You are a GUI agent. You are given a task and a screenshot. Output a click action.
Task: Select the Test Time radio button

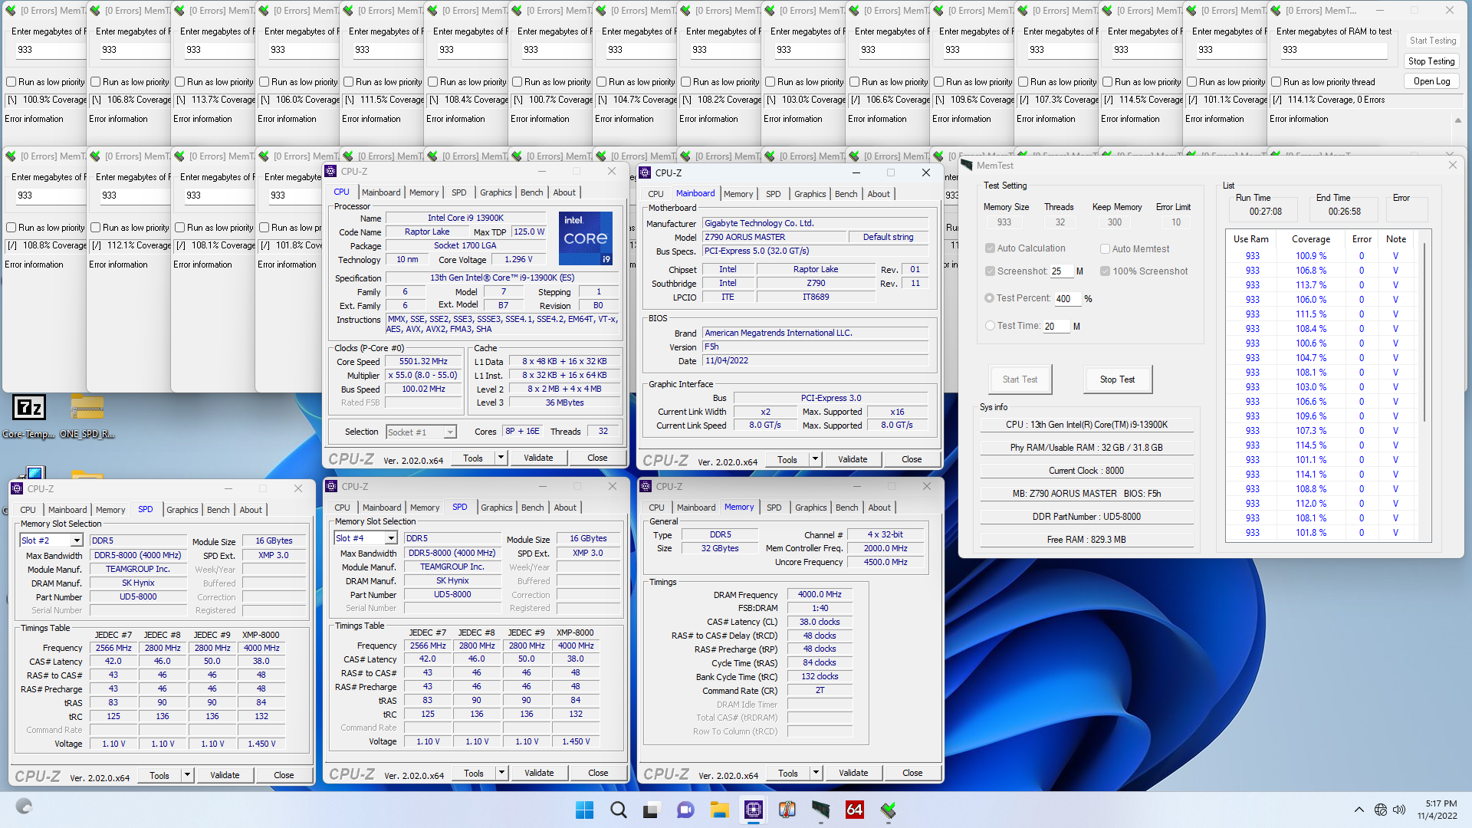[x=990, y=326]
